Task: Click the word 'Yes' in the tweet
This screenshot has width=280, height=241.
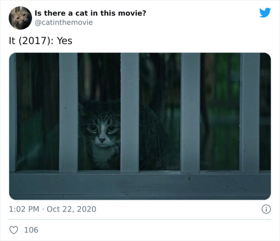Action: pyautogui.click(x=65, y=41)
